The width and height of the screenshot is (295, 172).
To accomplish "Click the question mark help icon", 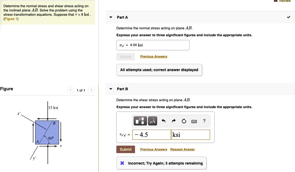I will tap(204, 121).
